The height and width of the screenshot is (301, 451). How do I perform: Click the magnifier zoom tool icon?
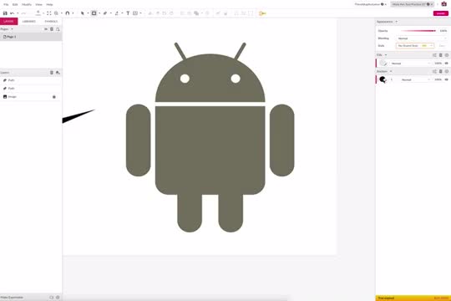56,13
